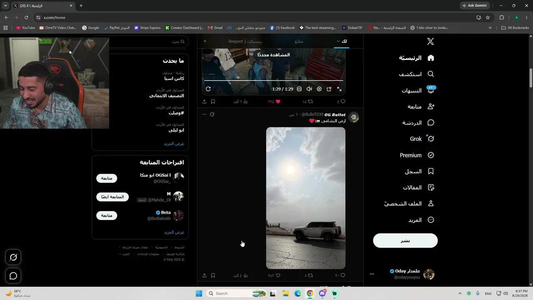This screenshot has height=300, width=533.
Task: Ask Grok about OG Bullet's post
Action: pyautogui.click(x=212, y=114)
